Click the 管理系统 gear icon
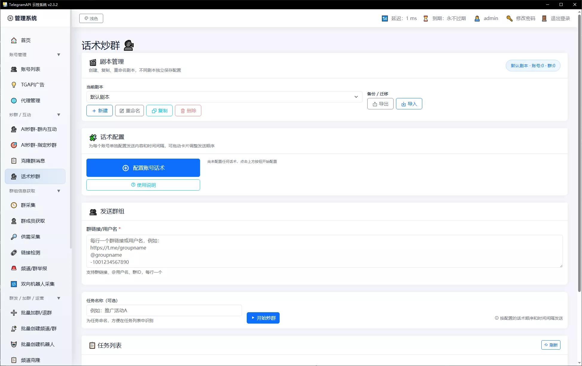Viewport: 582px width, 366px height. tap(10, 18)
